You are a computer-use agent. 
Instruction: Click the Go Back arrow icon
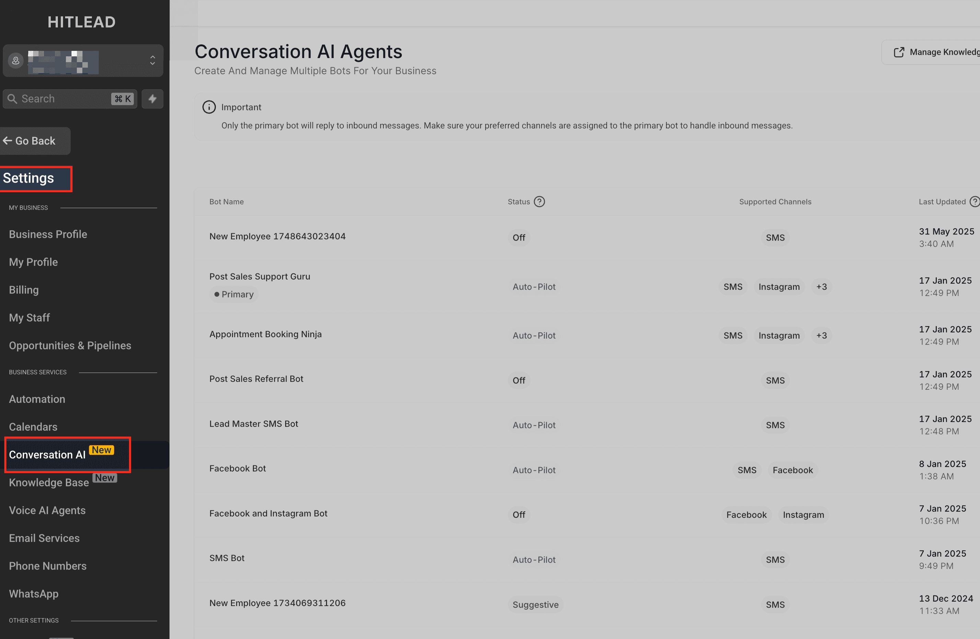point(7,141)
